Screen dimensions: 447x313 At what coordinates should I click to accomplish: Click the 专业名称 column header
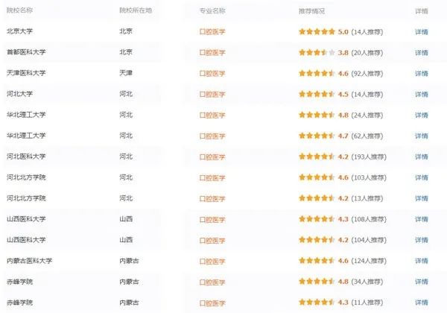click(212, 11)
